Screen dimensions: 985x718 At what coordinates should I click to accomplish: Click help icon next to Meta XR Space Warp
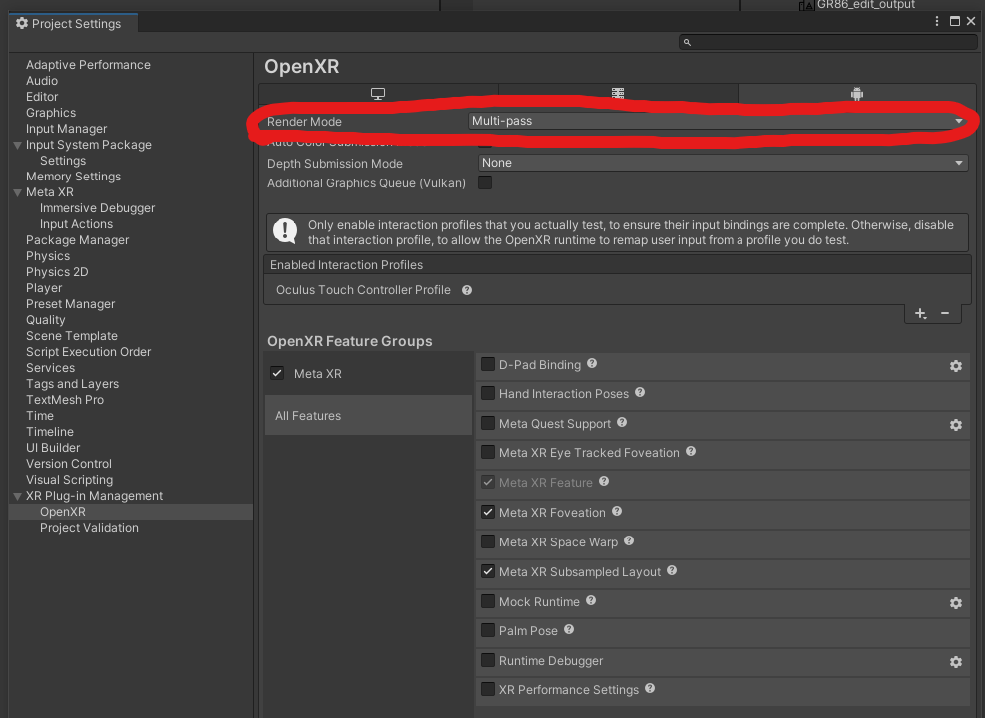(629, 541)
